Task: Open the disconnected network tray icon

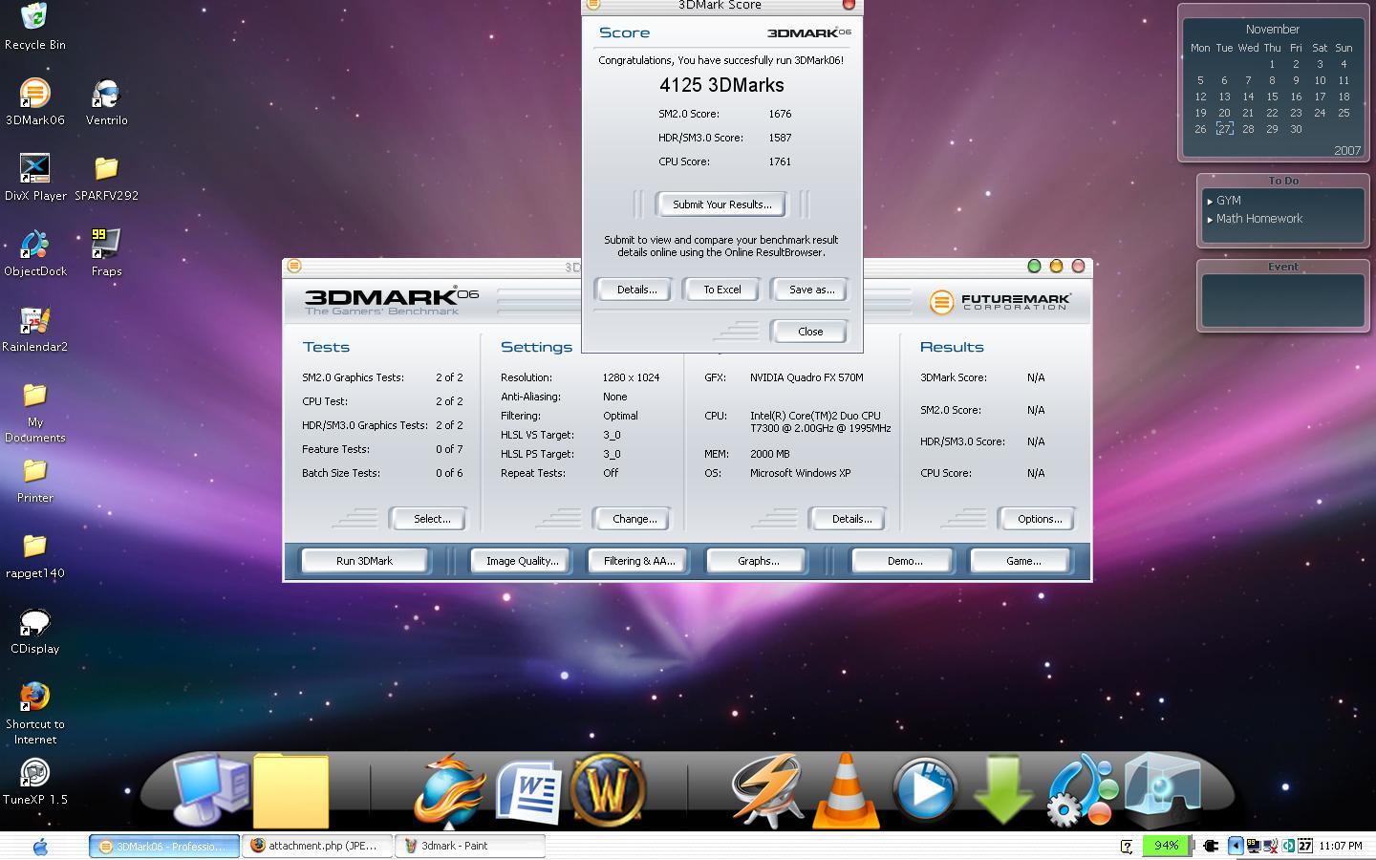Action: pyautogui.click(x=1270, y=846)
